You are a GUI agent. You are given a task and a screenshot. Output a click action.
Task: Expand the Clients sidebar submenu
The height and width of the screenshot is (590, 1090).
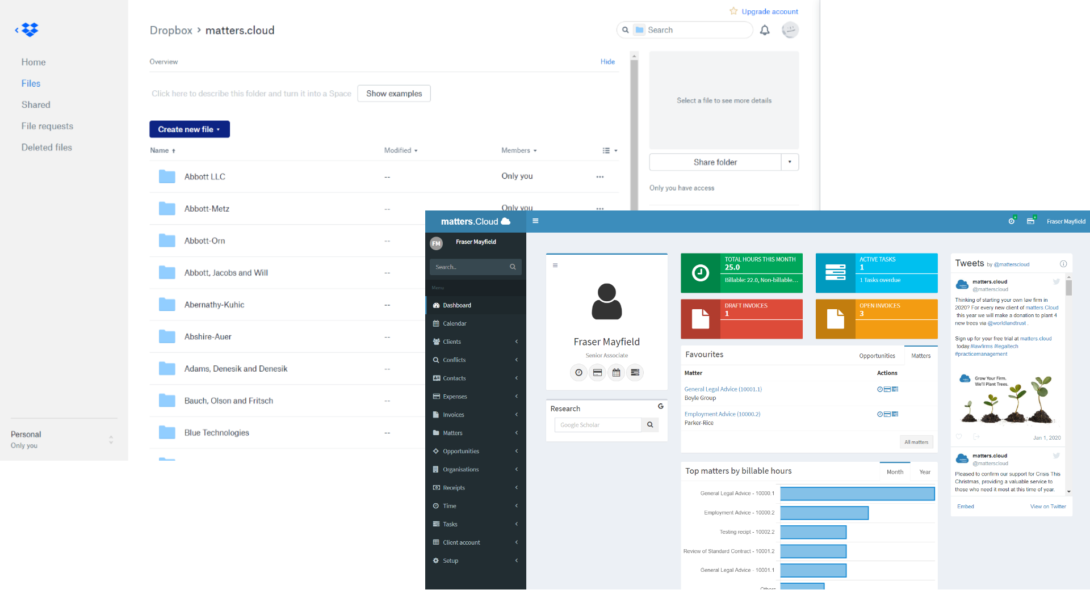[517, 342]
